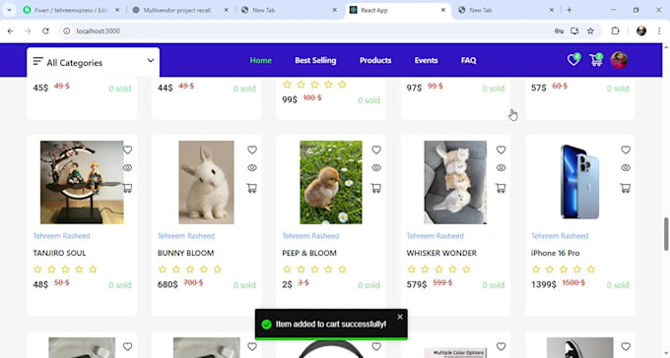Click the hamburger lines icon beside All Categories
The height and width of the screenshot is (358, 670).
(38, 61)
